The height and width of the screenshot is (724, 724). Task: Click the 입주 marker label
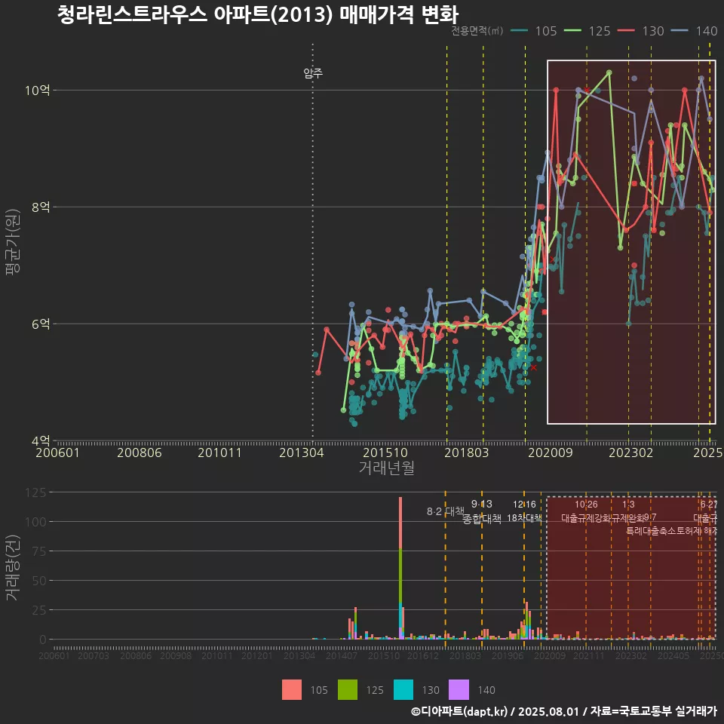click(313, 73)
